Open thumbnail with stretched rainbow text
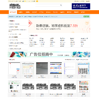 pyautogui.click(x=84, y=68)
